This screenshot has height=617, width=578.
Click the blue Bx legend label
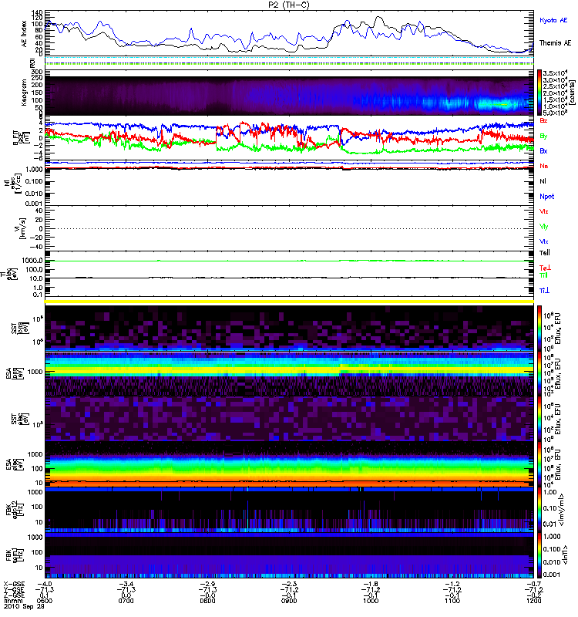[x=543, y=150]
